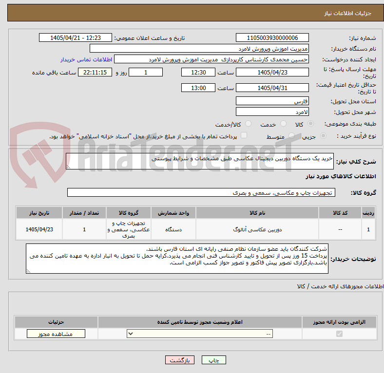Screen dimensions: 384x373
Task: Click the response deadline date 1405/04/23 field
Action: click(272, 73)
